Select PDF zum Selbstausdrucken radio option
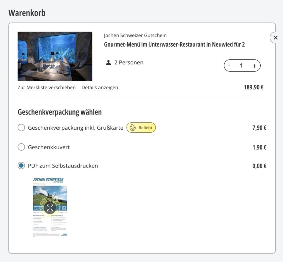This screenshot has height=262, width=283. (x=21, y=166)
